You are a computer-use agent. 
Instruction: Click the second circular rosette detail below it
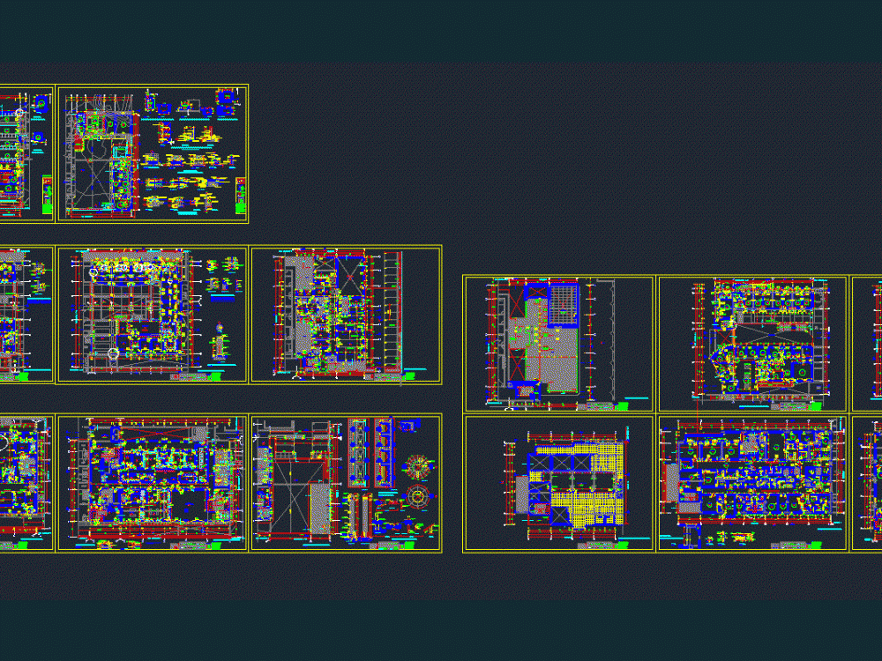(x=417, y=496)
